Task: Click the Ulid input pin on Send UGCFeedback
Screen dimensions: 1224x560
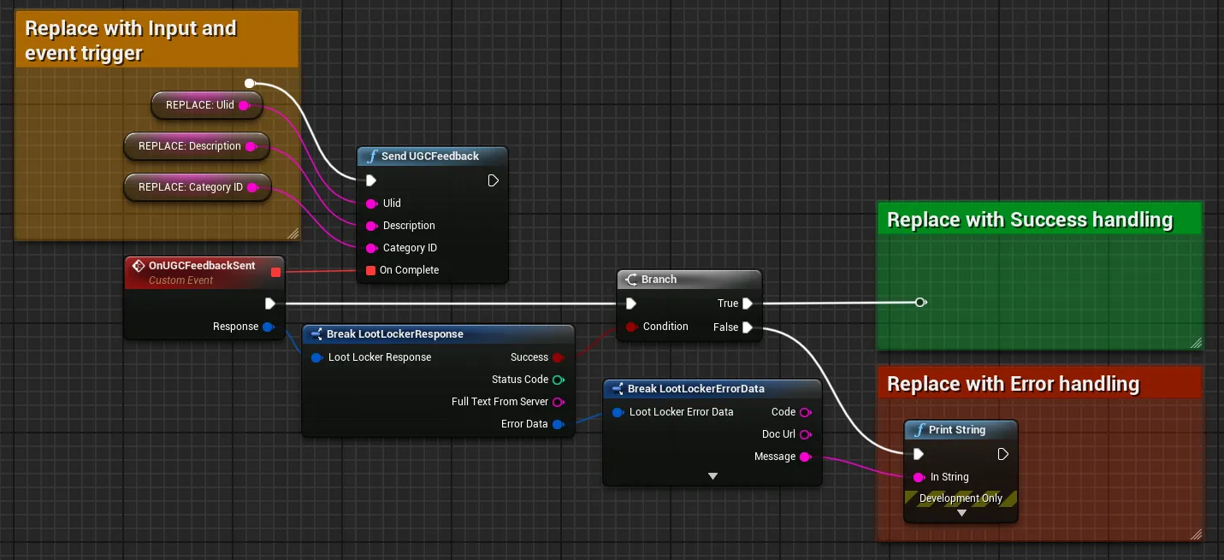Action: [x=371, y=203]
